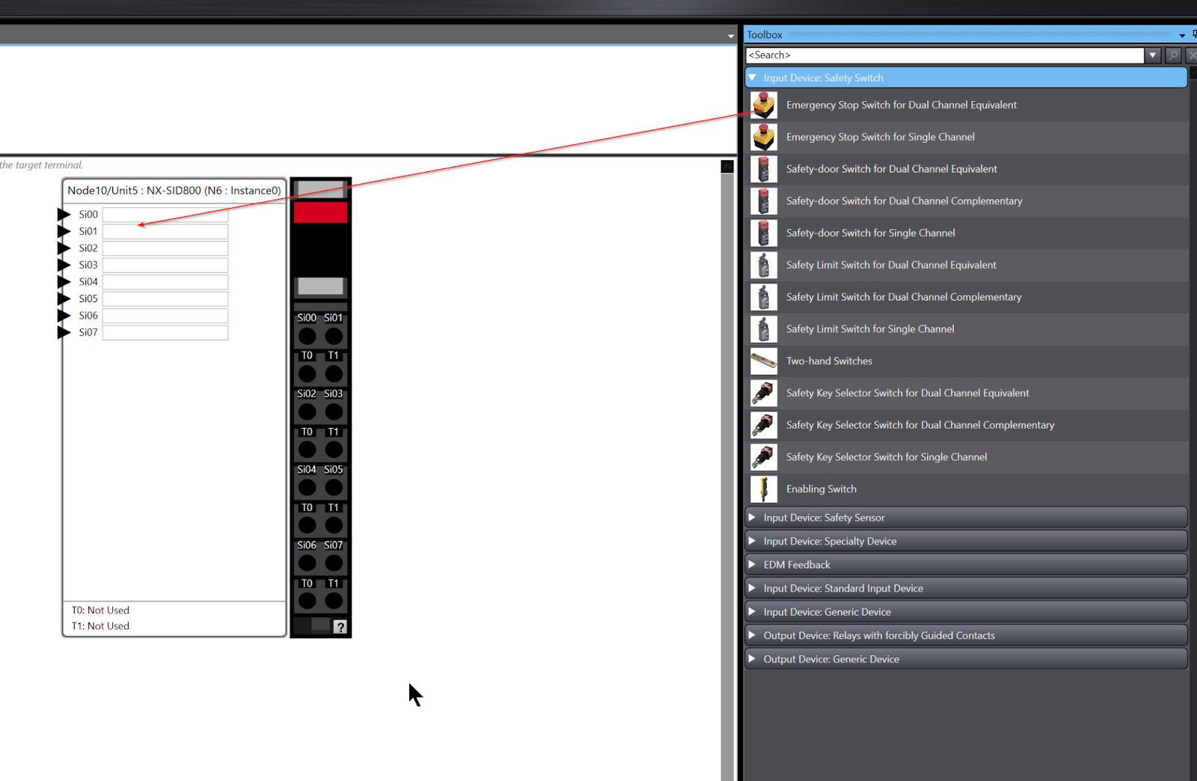Expand the EDM Feedback group

click(753, 565)
